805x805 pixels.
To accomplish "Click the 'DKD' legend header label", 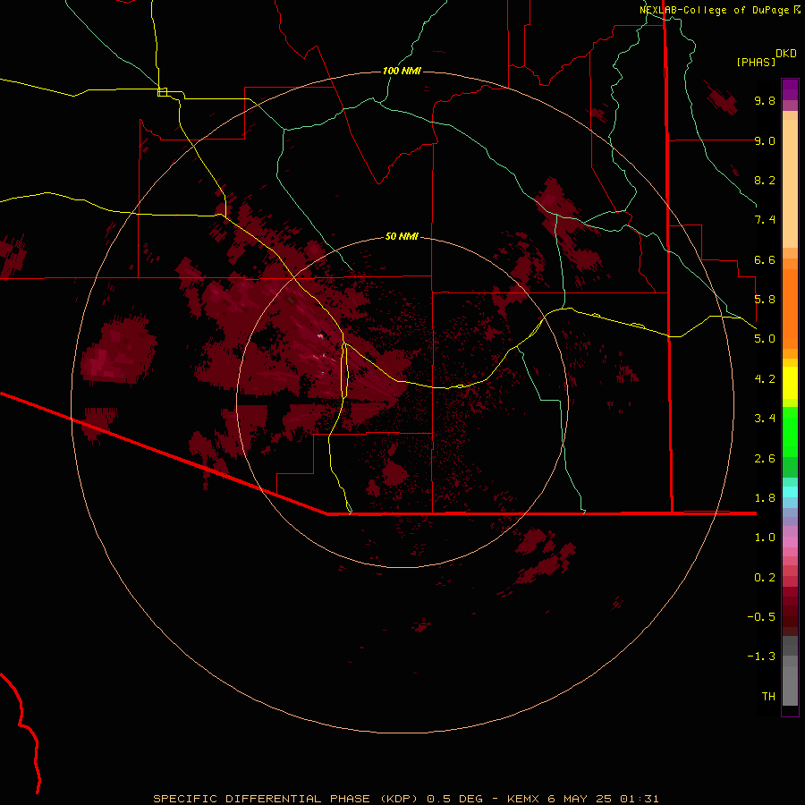I will coord(786,54).
